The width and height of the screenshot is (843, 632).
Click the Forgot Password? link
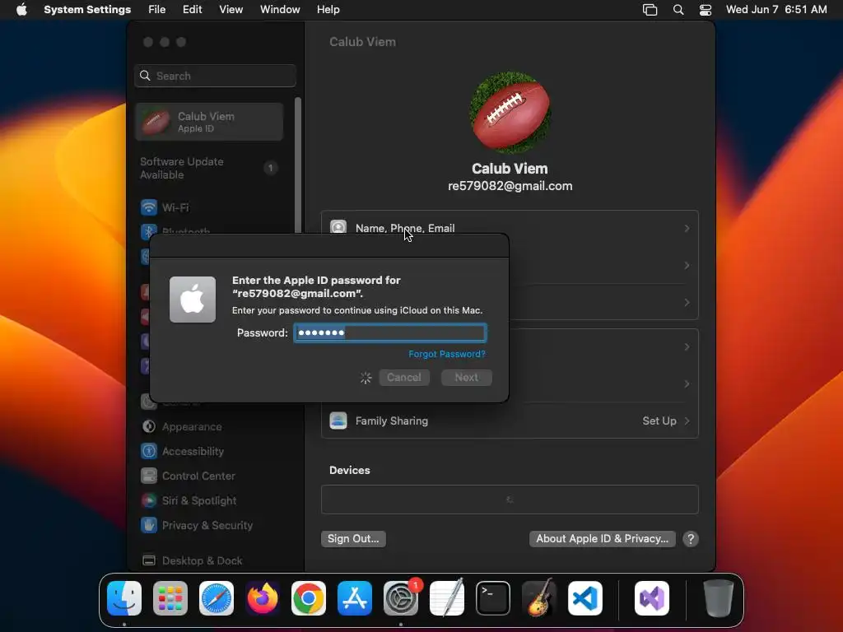(x=447, y=354)
